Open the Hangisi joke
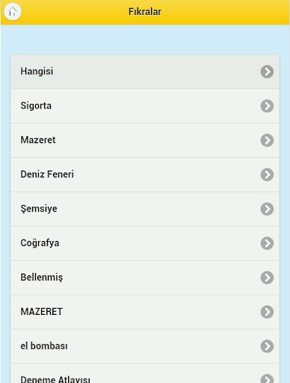 click(145, 72)
